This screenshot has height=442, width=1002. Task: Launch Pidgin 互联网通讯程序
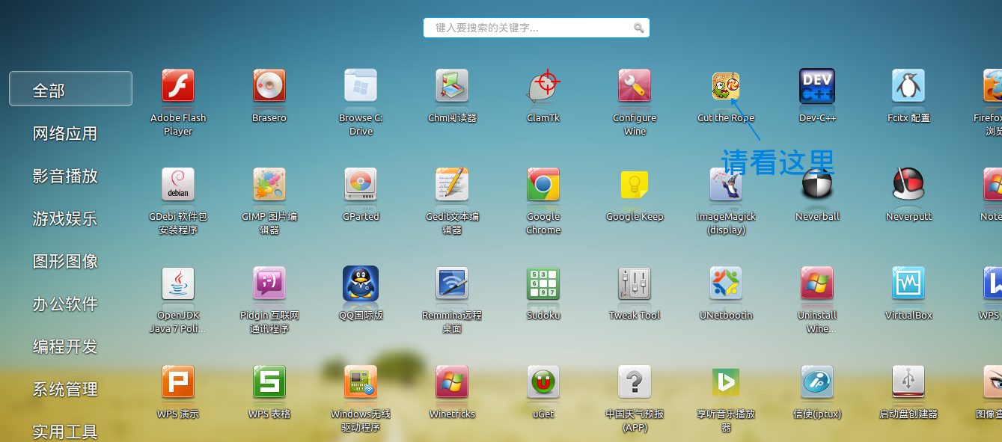click(269, 283)
